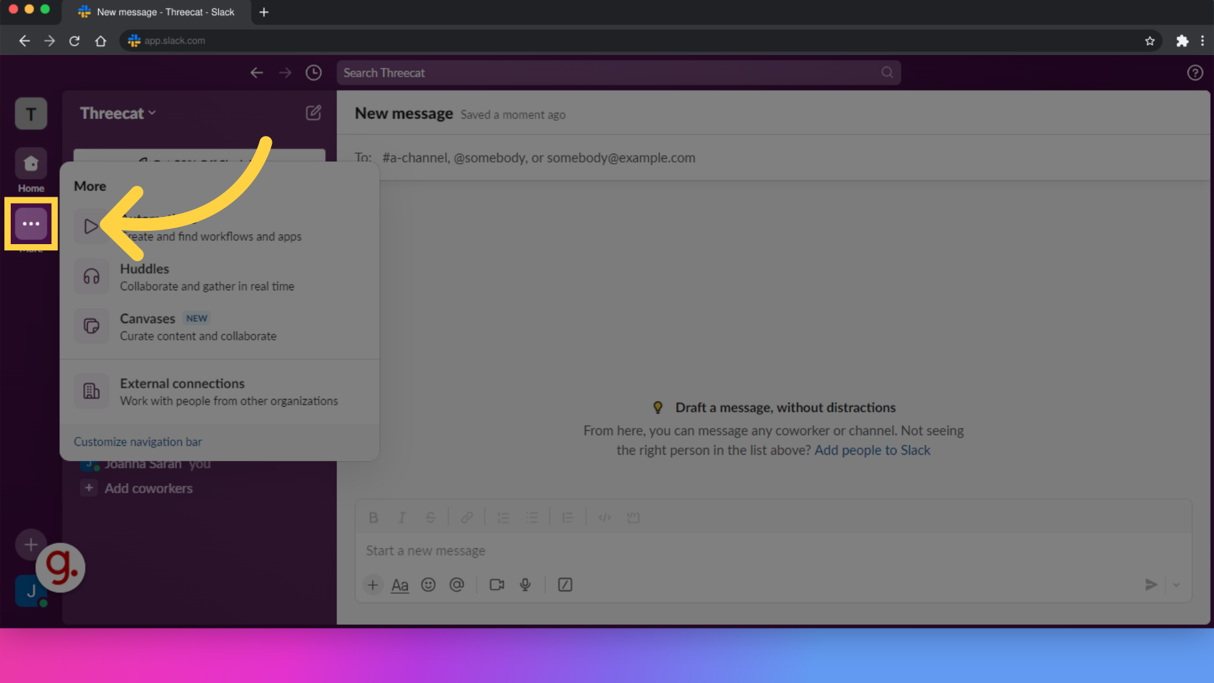This screenshot has width=1214, height=683.
Task: Go to the browser home page
Action: [101, 40]
